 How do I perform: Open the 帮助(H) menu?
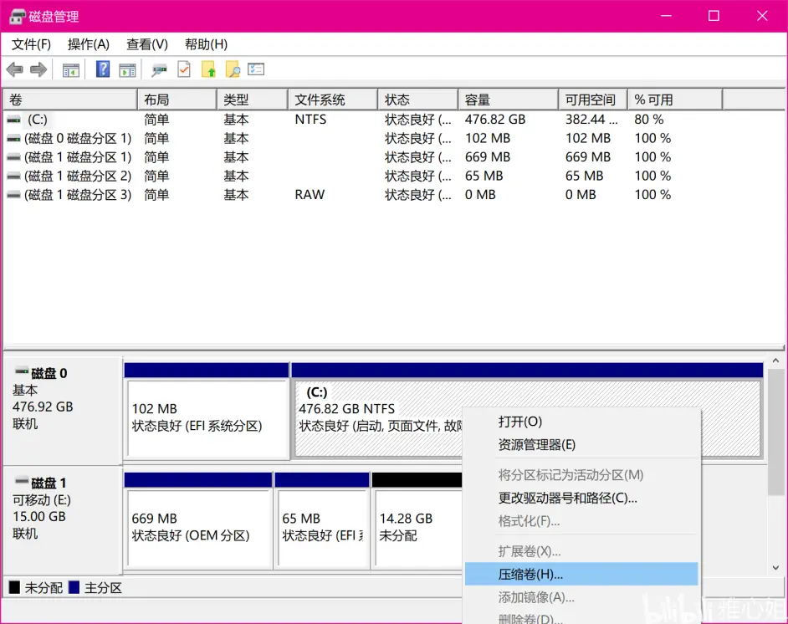coord(206,44)
